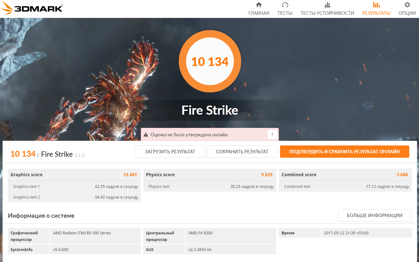Click the Информация о системе heading
Viewport: 419px width, 262px height.
(41, 216)
